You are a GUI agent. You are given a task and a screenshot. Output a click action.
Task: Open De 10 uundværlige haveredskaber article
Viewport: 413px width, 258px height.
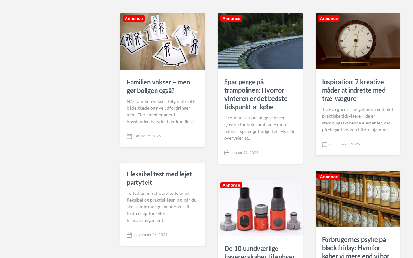(x=260, y=251)
